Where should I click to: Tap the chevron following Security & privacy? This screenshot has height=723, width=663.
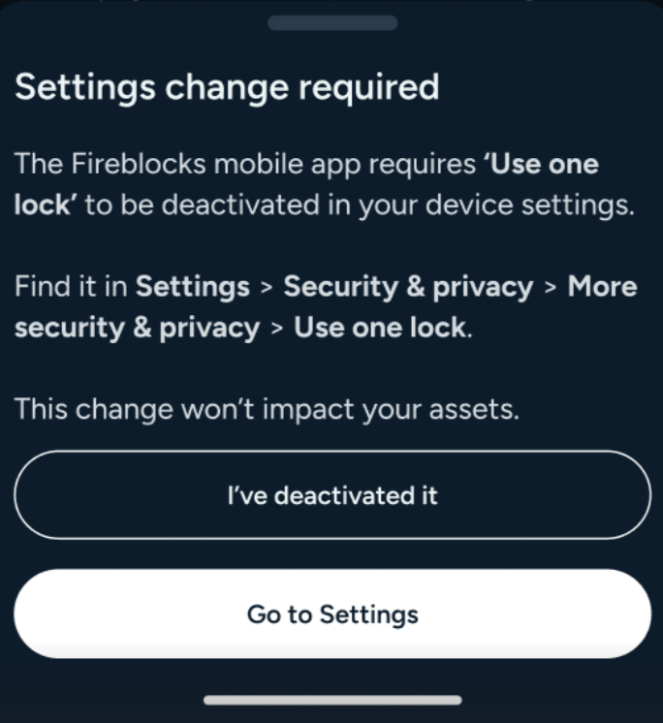[550, 288]
